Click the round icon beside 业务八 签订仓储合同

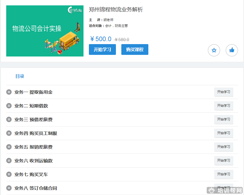(x=9, y=188)
